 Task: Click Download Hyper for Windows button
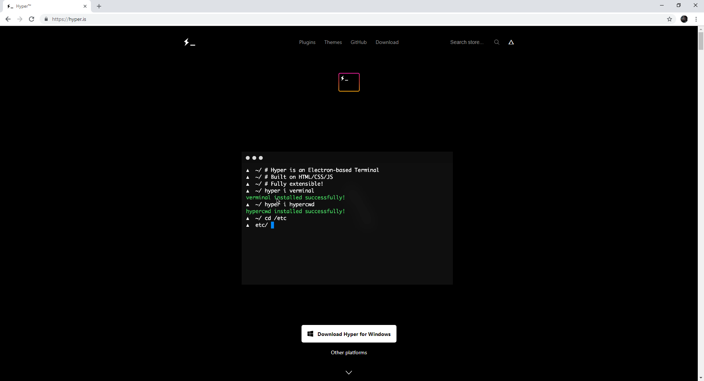point(349,334)
